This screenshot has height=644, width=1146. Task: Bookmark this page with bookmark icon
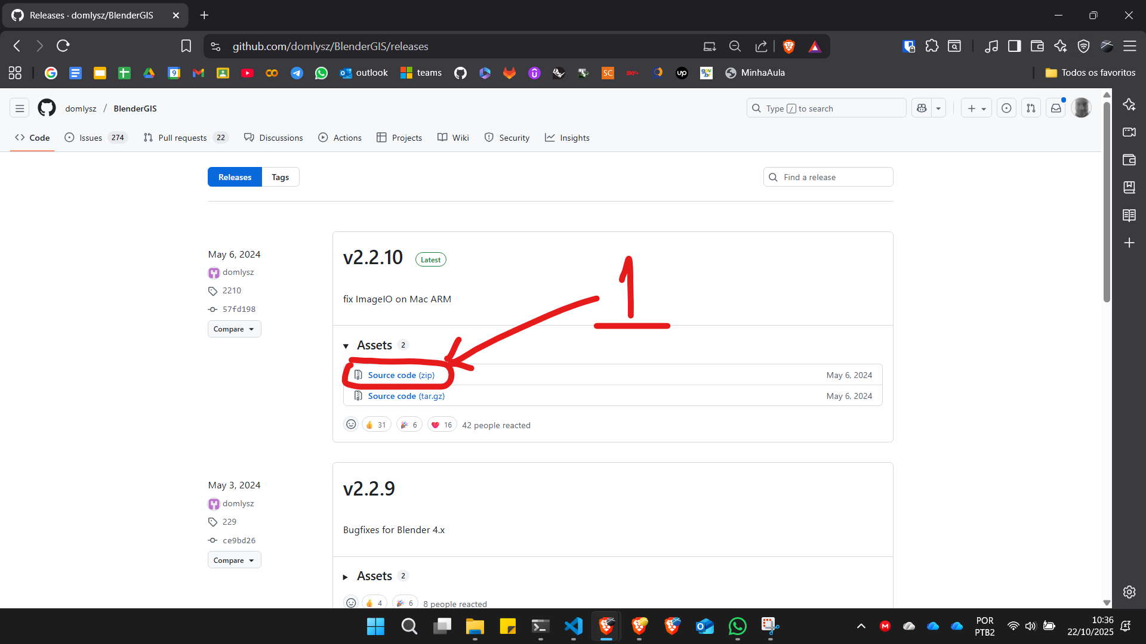click(x=186, y=47)
